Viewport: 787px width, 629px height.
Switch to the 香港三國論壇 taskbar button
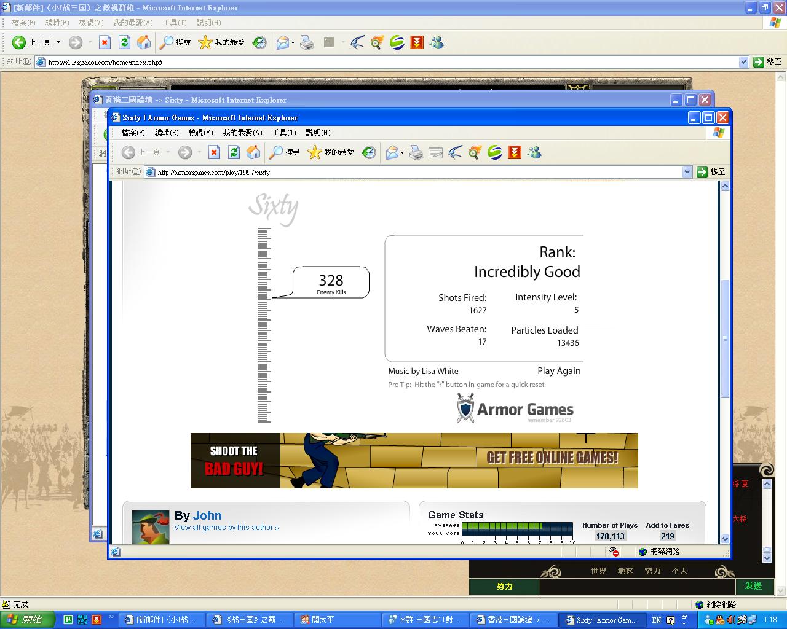(514, 620)
